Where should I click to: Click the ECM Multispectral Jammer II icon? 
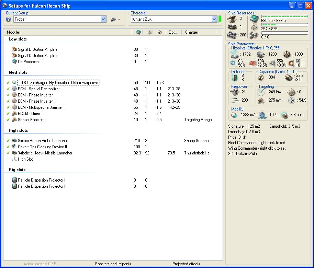pos(14,107)
